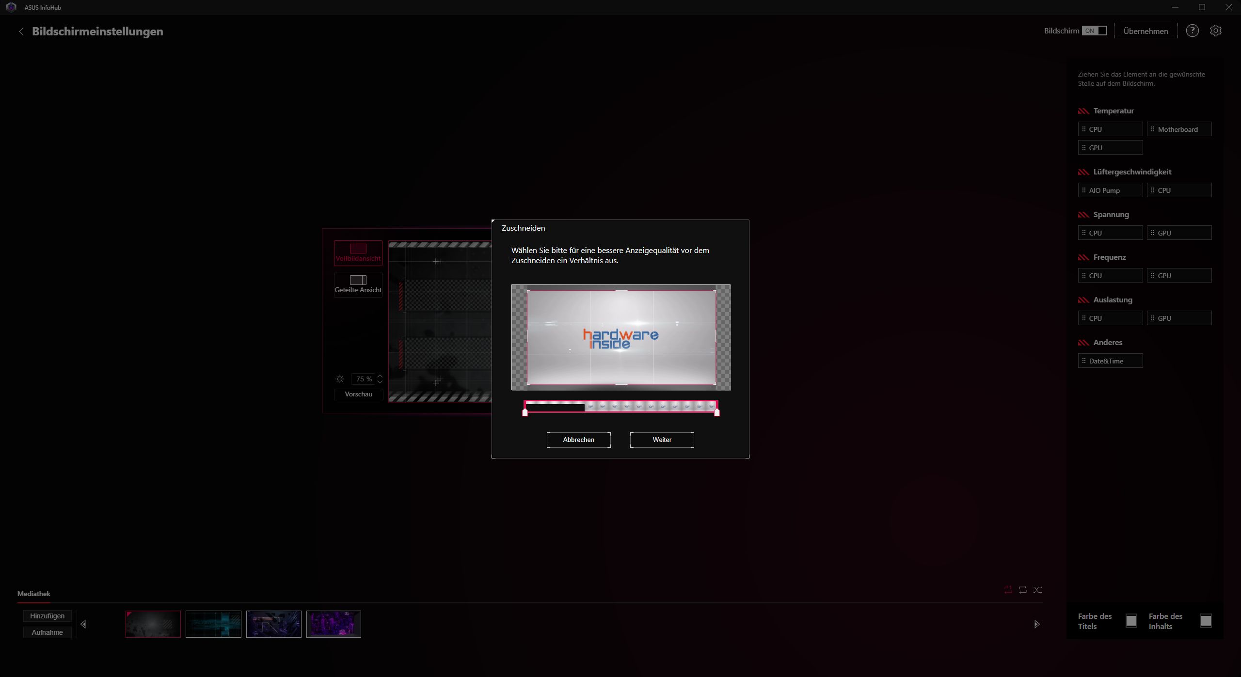This screenshot has width=1241, height=677.
Task: Click the Auslastung section heading
Action: (1113, 300)
